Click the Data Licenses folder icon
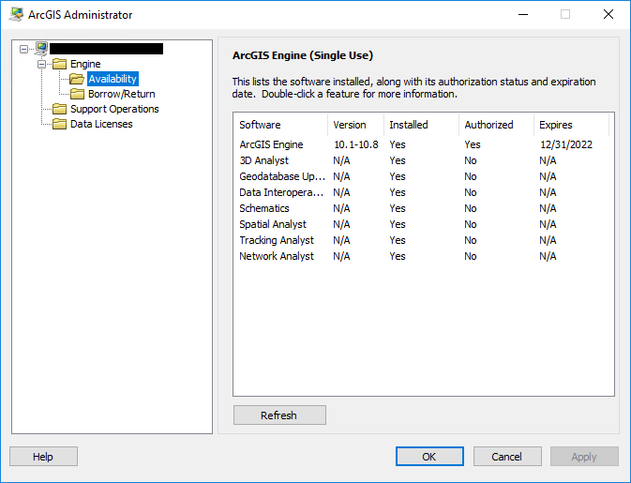The width and height of the screenshot is (631, 483). tap(60, 124)
